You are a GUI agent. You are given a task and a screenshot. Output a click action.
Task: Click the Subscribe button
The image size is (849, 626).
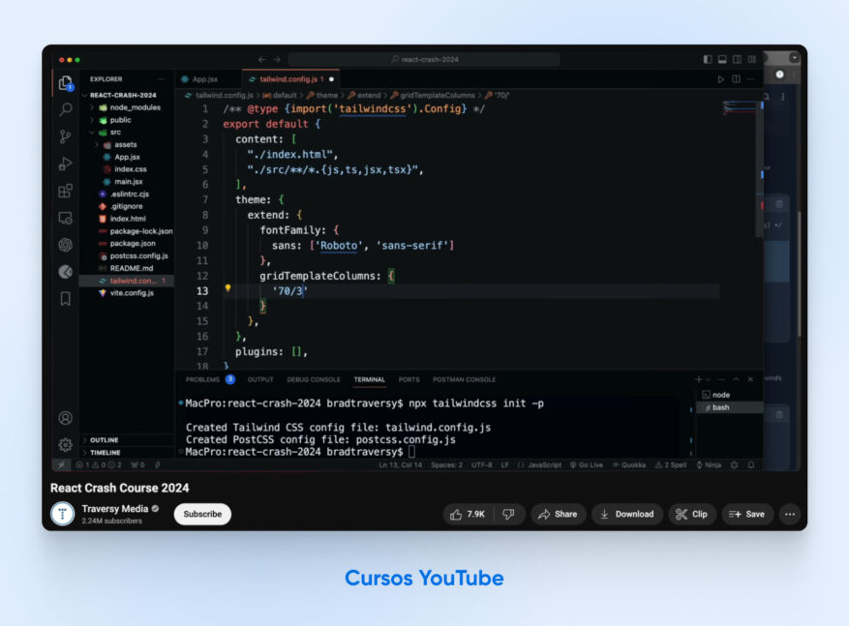201,514
